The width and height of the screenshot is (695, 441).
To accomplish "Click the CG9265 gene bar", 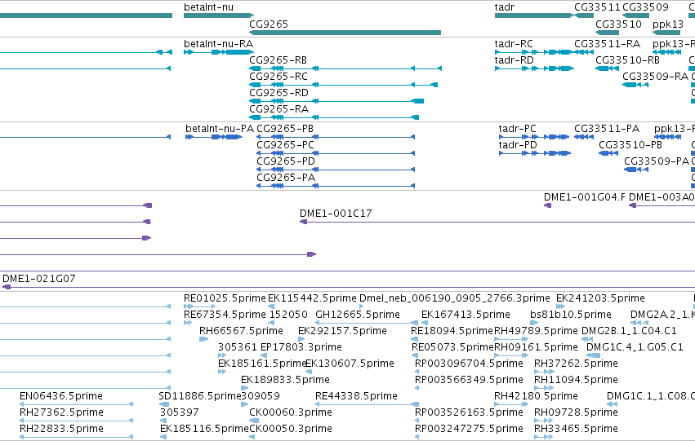I will tap(345, 33).
